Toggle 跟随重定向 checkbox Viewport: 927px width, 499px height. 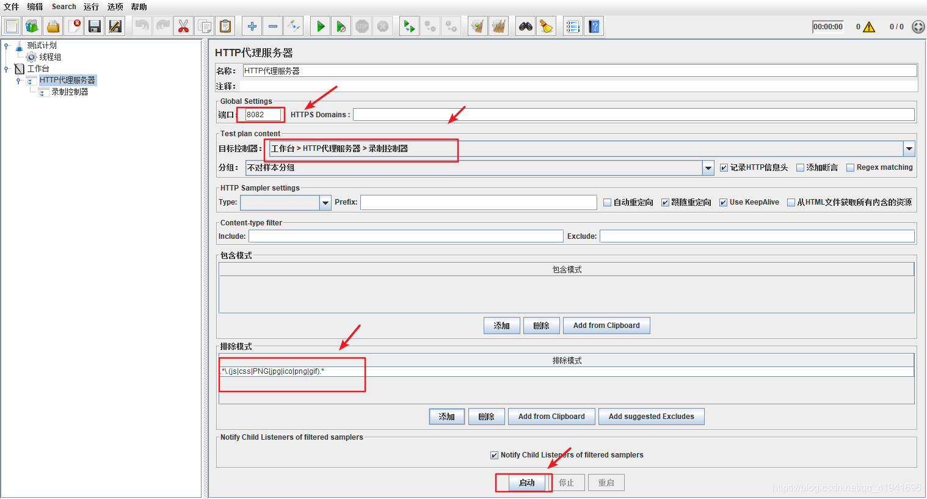tap(665, 203)
